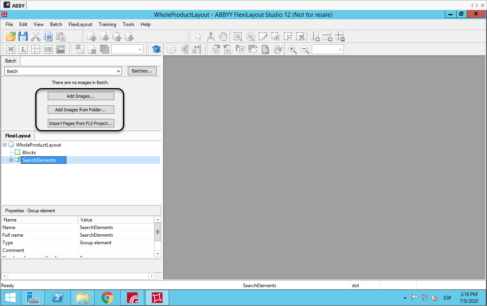Image resolution: width=487 pixels, height=306 pixels.
Task: Click the add table row icon
Action: point(327,36)
